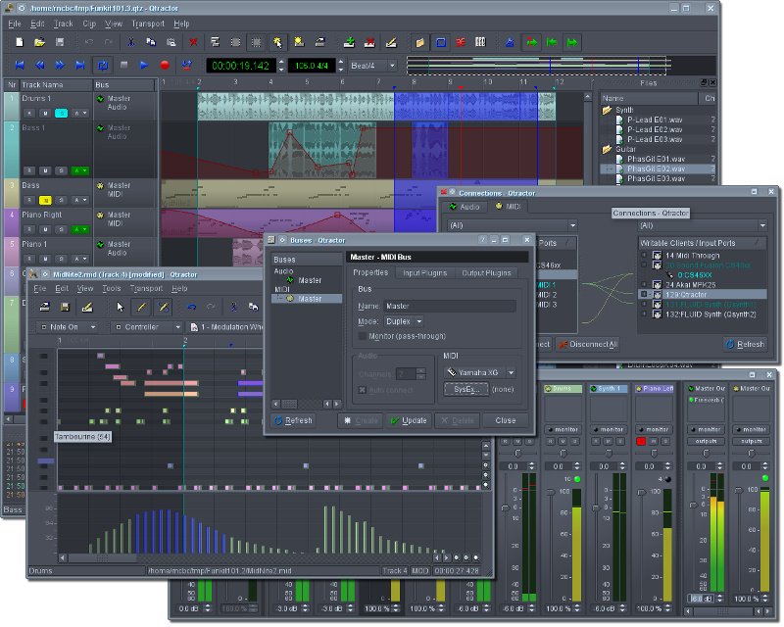Click the Master Out volume fader

point(693,503)
